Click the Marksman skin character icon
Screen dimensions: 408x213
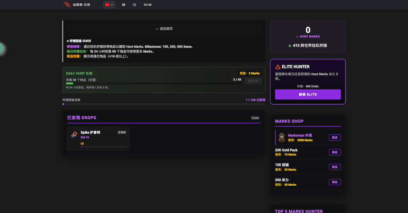pos(282,138)
